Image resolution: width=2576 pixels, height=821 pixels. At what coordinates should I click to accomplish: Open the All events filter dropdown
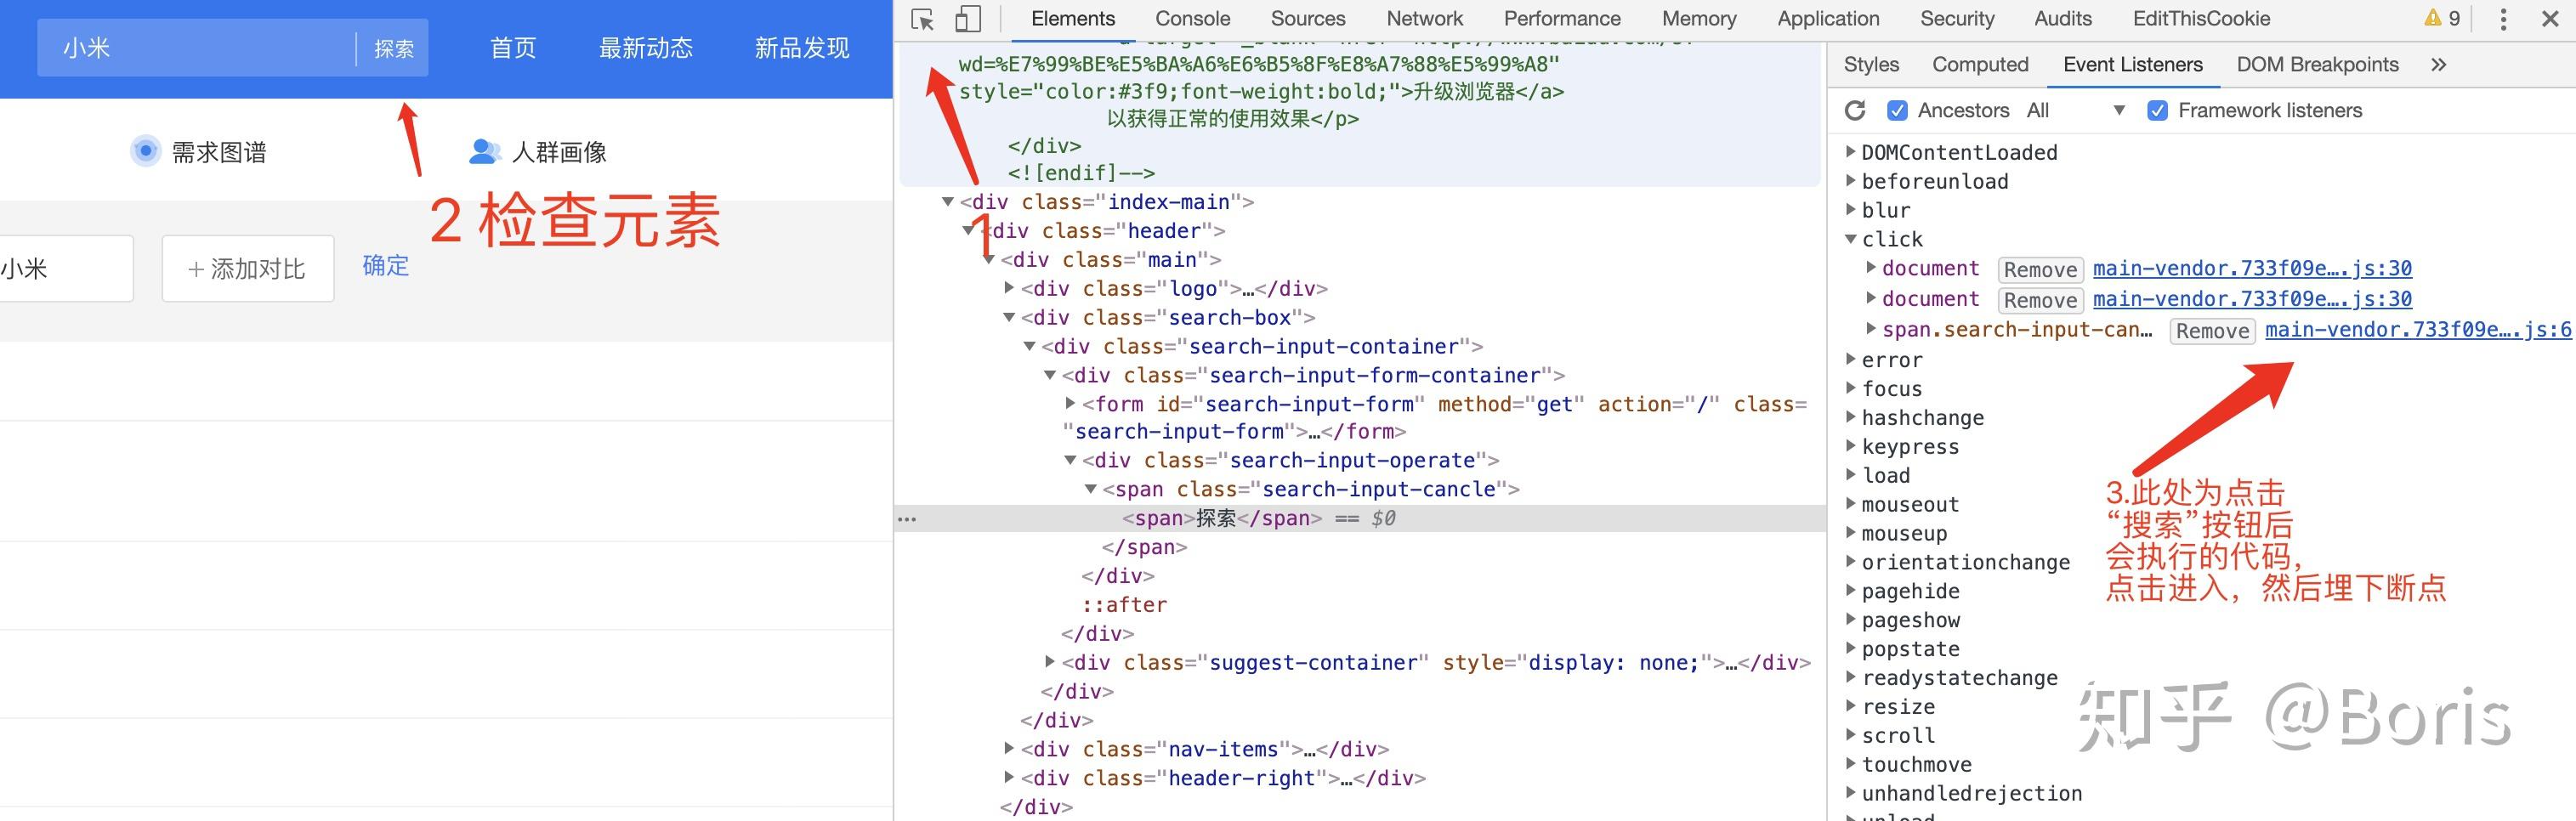pyautogui.click(x=2119, y=110)
